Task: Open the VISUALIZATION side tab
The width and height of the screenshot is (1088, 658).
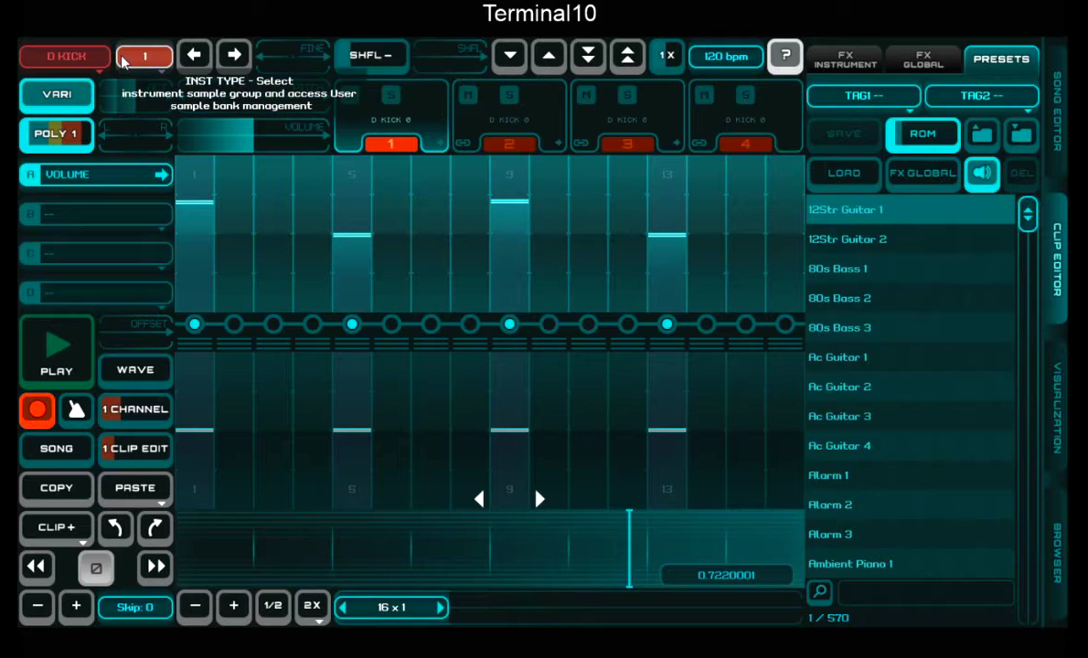Action: (1058, 408)
